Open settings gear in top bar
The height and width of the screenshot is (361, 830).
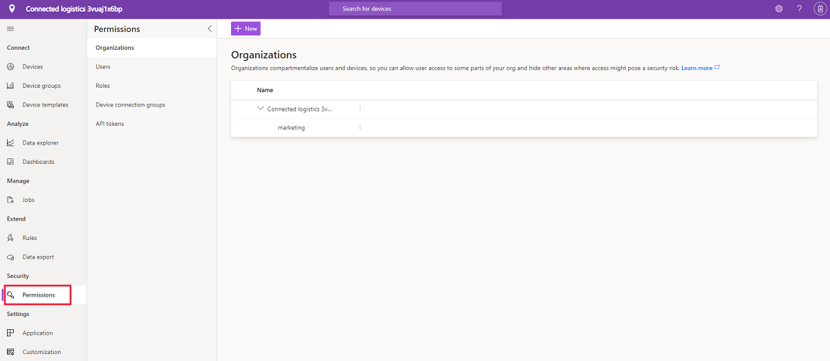[779, 9]
